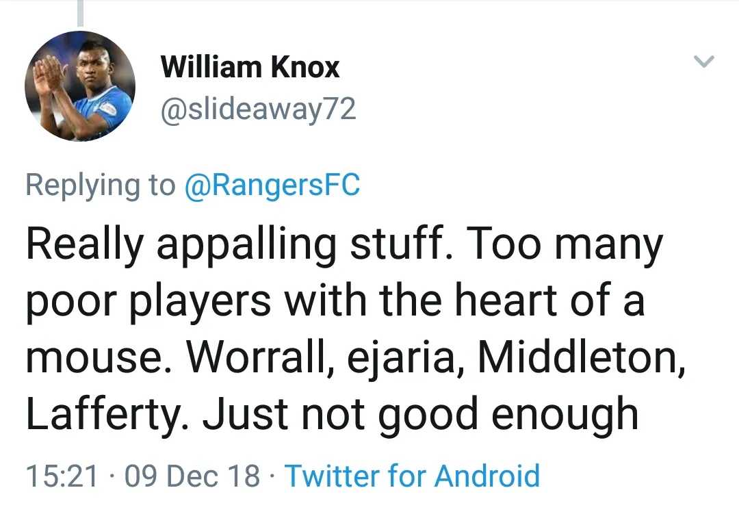Click the words 'poor players' in tweet
Viewport: 739px width, 514px height.
[148, 303]
